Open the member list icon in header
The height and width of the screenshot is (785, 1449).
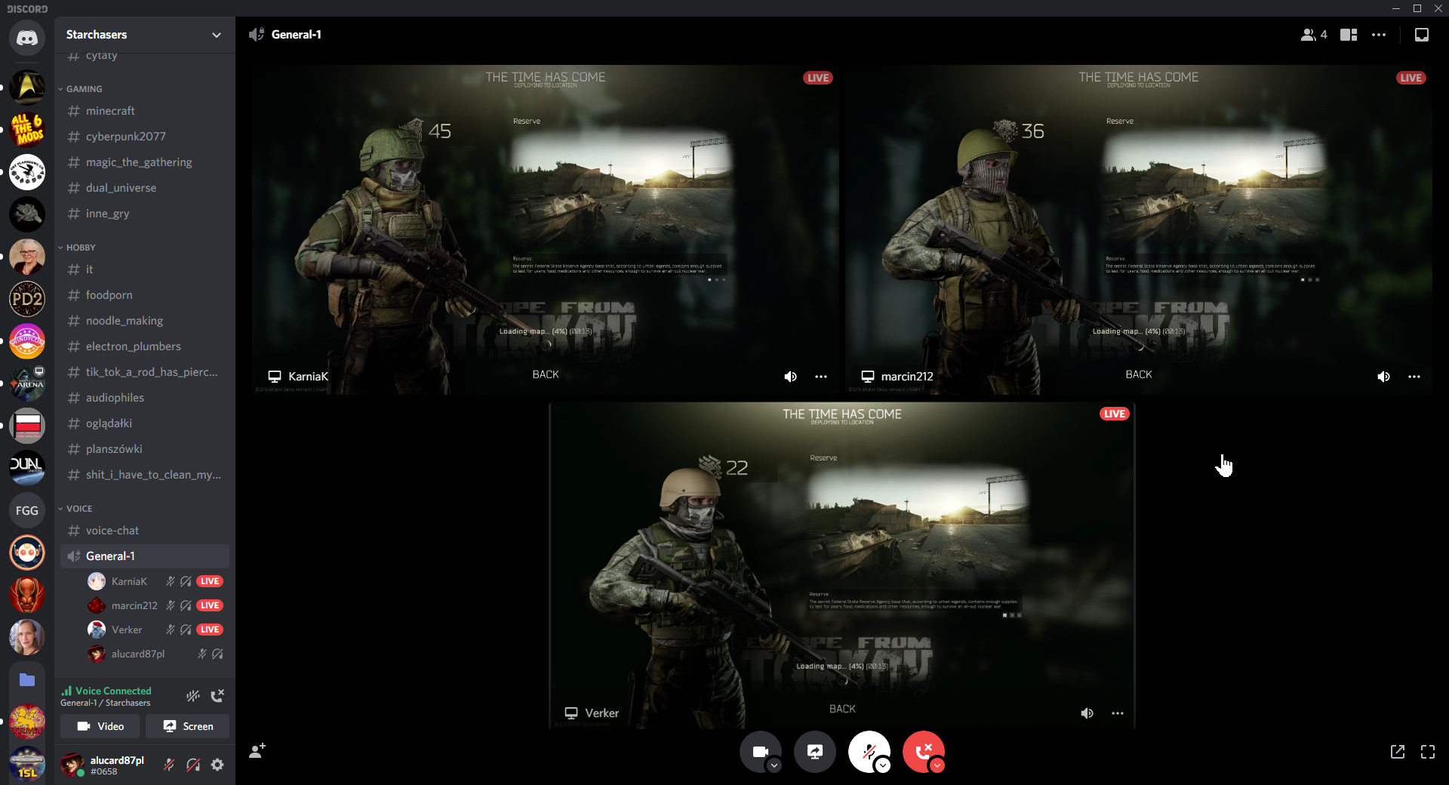(x=1313, y=35)
